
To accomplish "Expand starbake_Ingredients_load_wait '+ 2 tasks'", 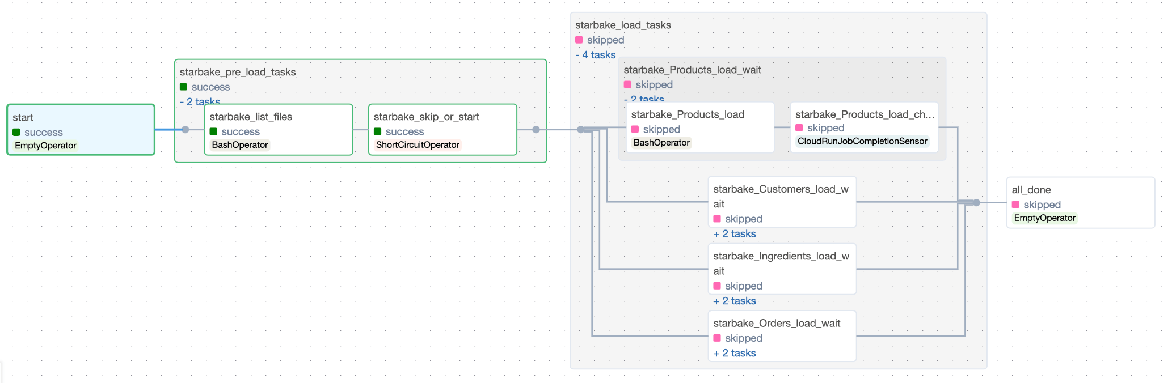I will tap(735, 301).
